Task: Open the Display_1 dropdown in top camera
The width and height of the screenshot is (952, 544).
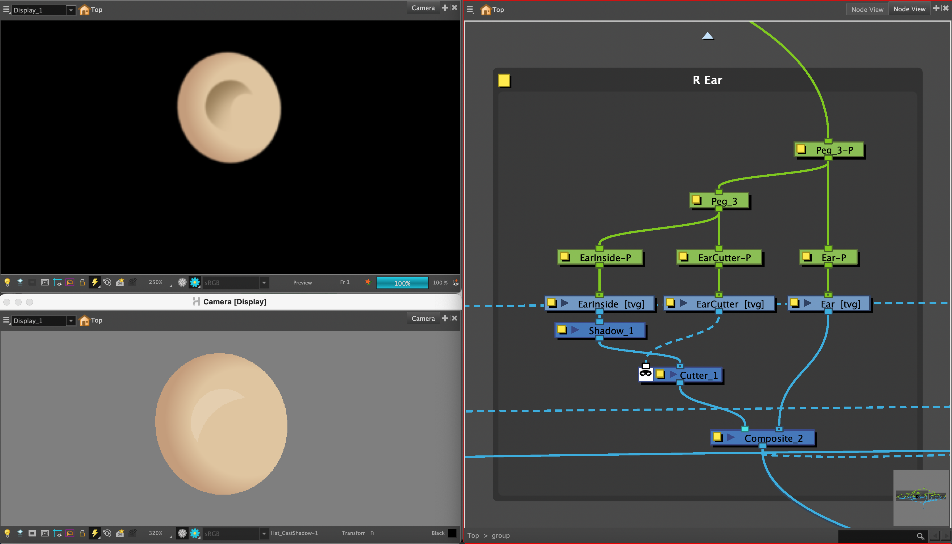Action: tap(71, 10)
